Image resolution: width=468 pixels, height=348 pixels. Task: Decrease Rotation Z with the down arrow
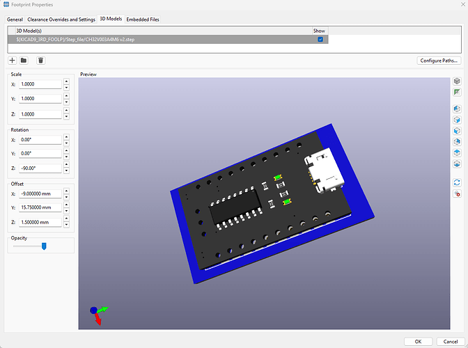(x=66, y=171)
